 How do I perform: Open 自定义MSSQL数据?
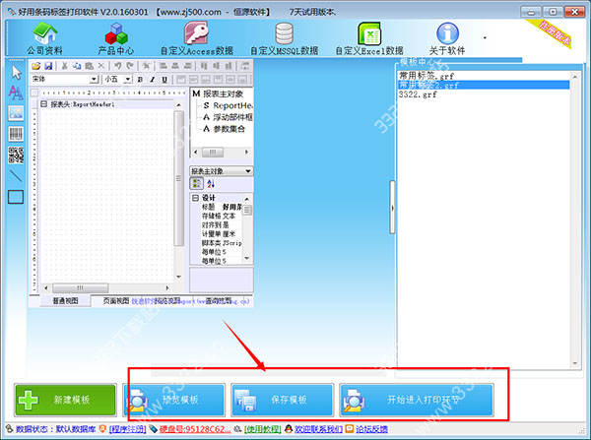pos(285,38)
